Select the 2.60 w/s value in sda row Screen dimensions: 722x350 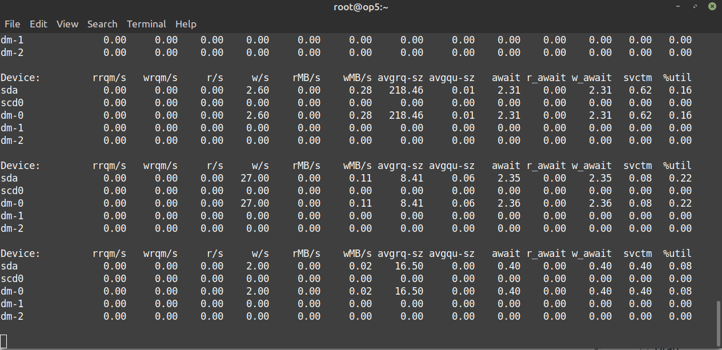(258, 90)
